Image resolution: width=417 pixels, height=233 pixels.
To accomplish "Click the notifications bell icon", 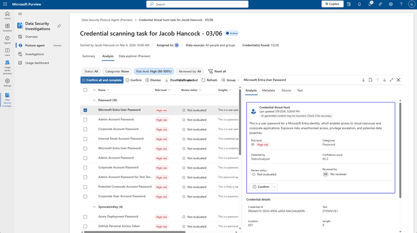I will (359, 4).
